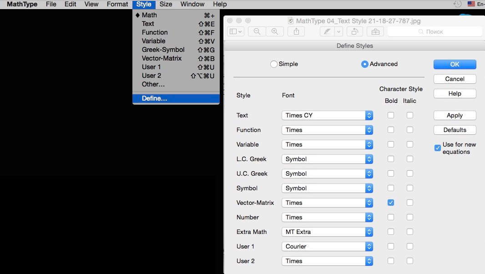Enable Italic for the Variable style
This screenshot has width=485, height=274.
410,144
